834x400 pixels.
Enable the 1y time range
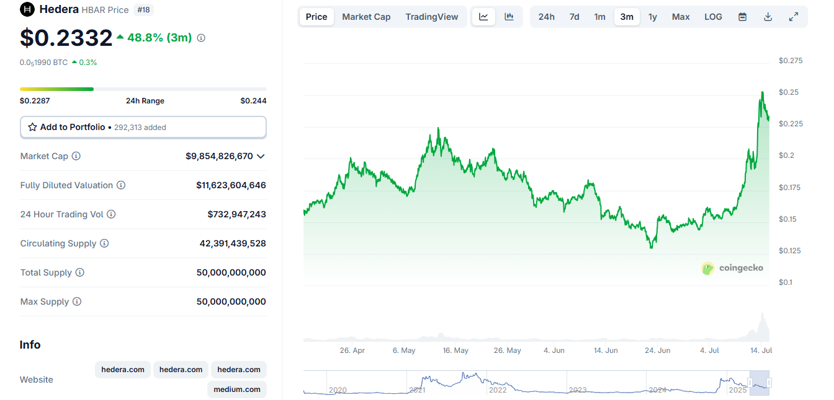652,16
